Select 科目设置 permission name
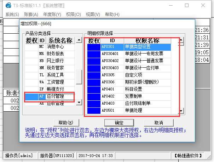The height and width of the screenshot is (162, 214). point(148,90)
